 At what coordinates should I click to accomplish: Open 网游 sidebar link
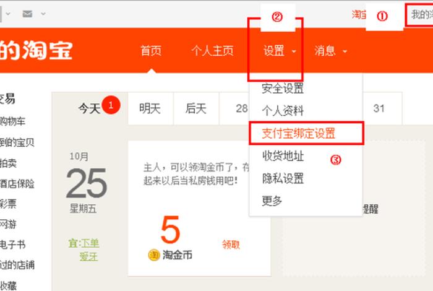8,224
